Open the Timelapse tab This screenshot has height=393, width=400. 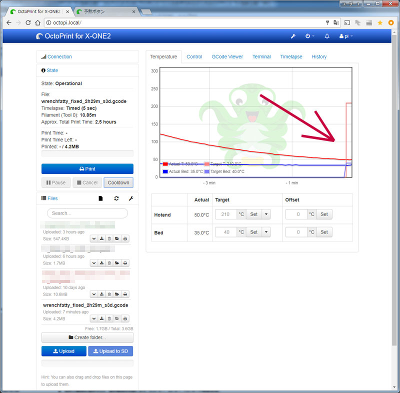pyautogui.click(x=291, y=56)
